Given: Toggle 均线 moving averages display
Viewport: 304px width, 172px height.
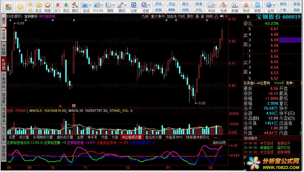Looking at the screenshot, I should (182, 16).
